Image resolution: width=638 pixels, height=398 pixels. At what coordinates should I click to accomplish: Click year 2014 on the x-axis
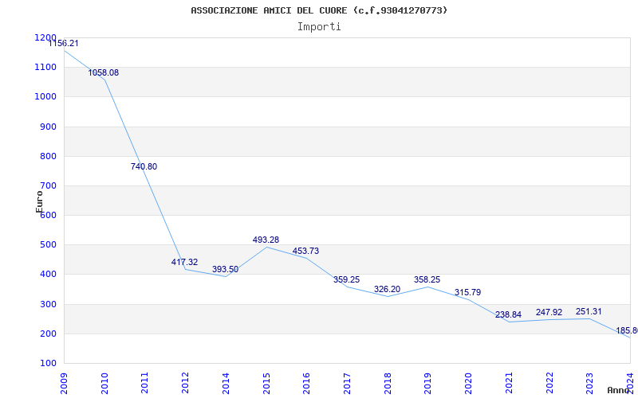[x=226, y=384]
